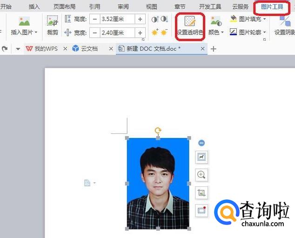Click 图片填充 fill bucket icon
The height and width of the screenshot is (238, 295).
click(233, 19)
